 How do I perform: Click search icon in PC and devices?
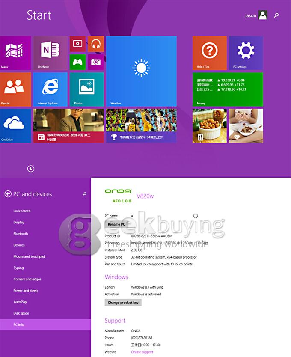pyautogui.click(x=84, y=194)
